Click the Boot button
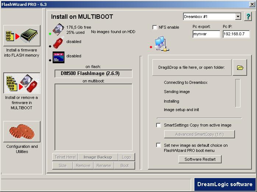The height and width of the screenshot is (192, 257). point(124,166)
